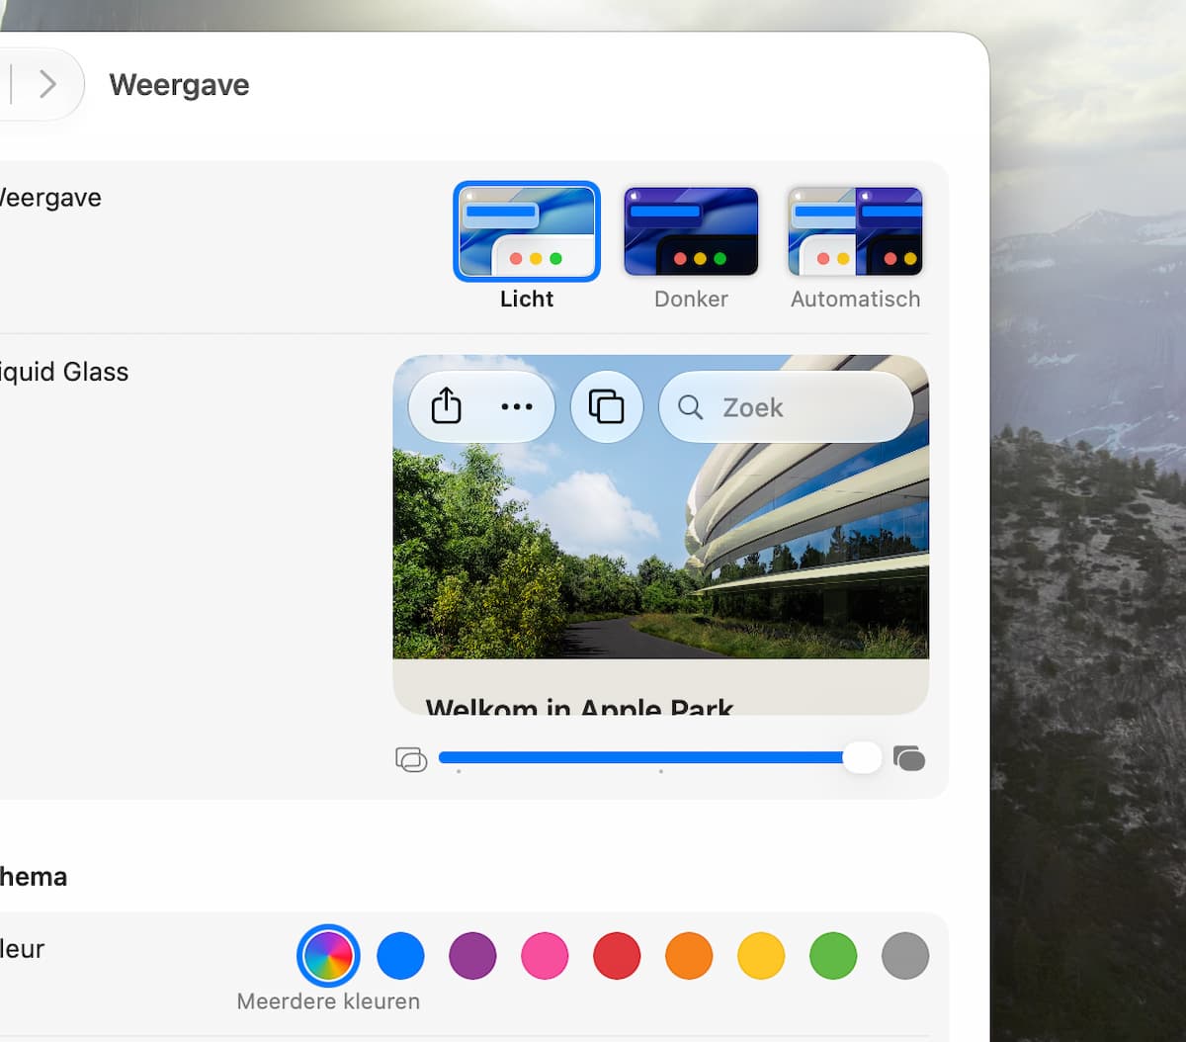Click the Weergave window title
This screenshot has width=1186, height=1042.
click(179, 85)
